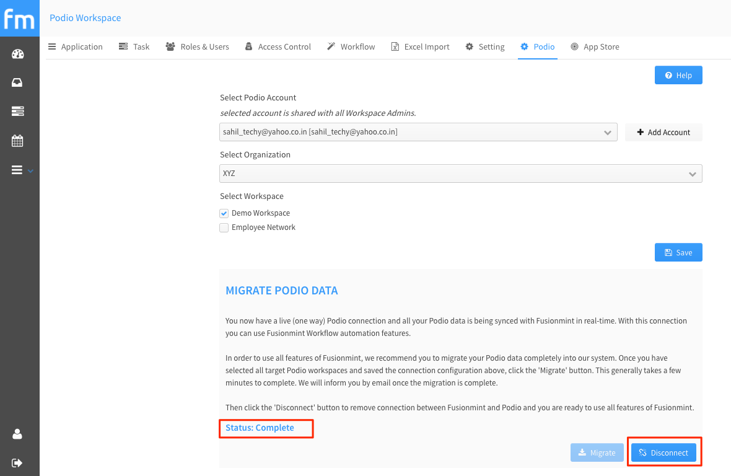The height and width of the screenshot is (476, 731).
Task: Check the Employee Network checkbox
Action: 224,227
